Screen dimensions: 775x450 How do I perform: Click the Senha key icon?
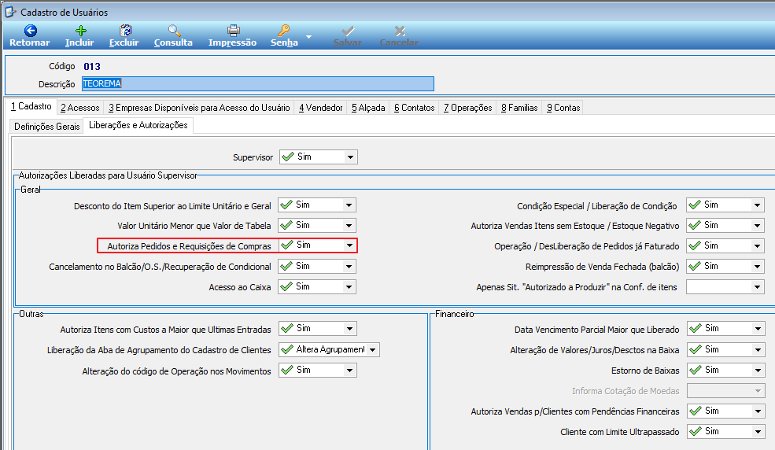tap(284, 31)
